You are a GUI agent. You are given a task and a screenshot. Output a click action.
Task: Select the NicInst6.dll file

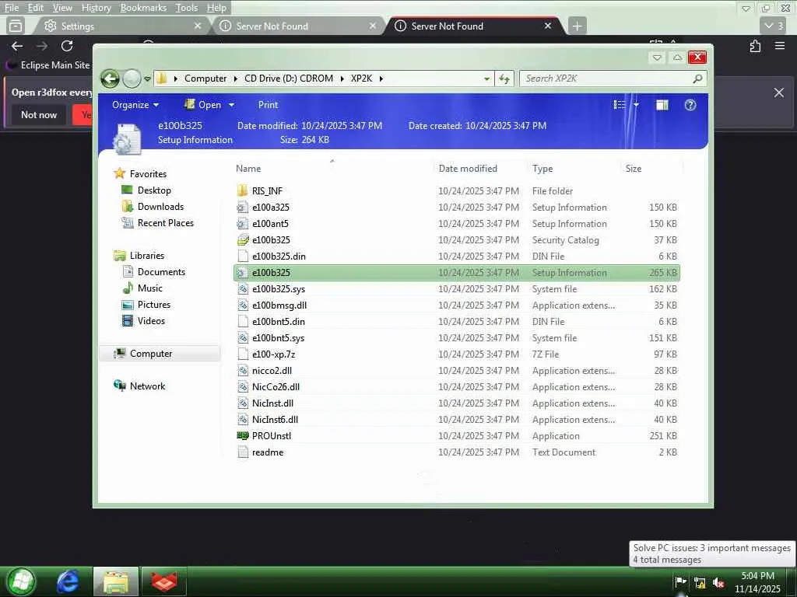click(275, 419)
